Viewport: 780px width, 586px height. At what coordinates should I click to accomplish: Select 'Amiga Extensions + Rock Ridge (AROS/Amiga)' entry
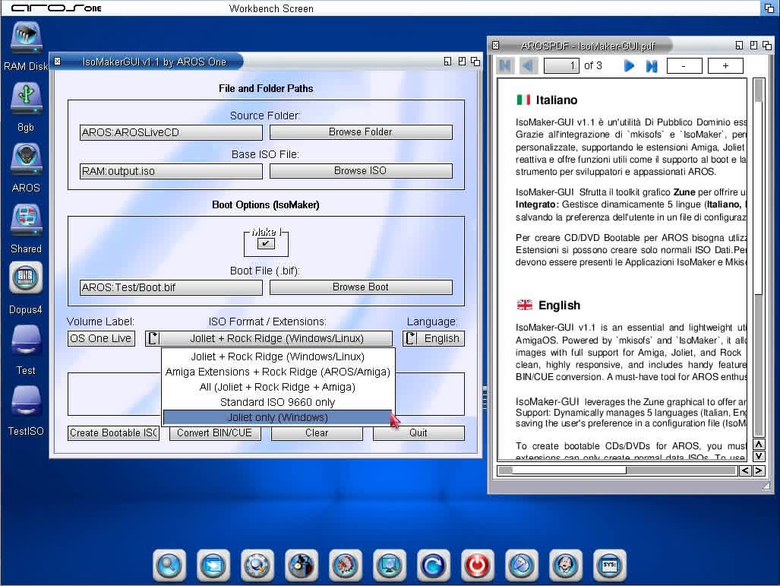pyautogui.click(x=277, y=372)
